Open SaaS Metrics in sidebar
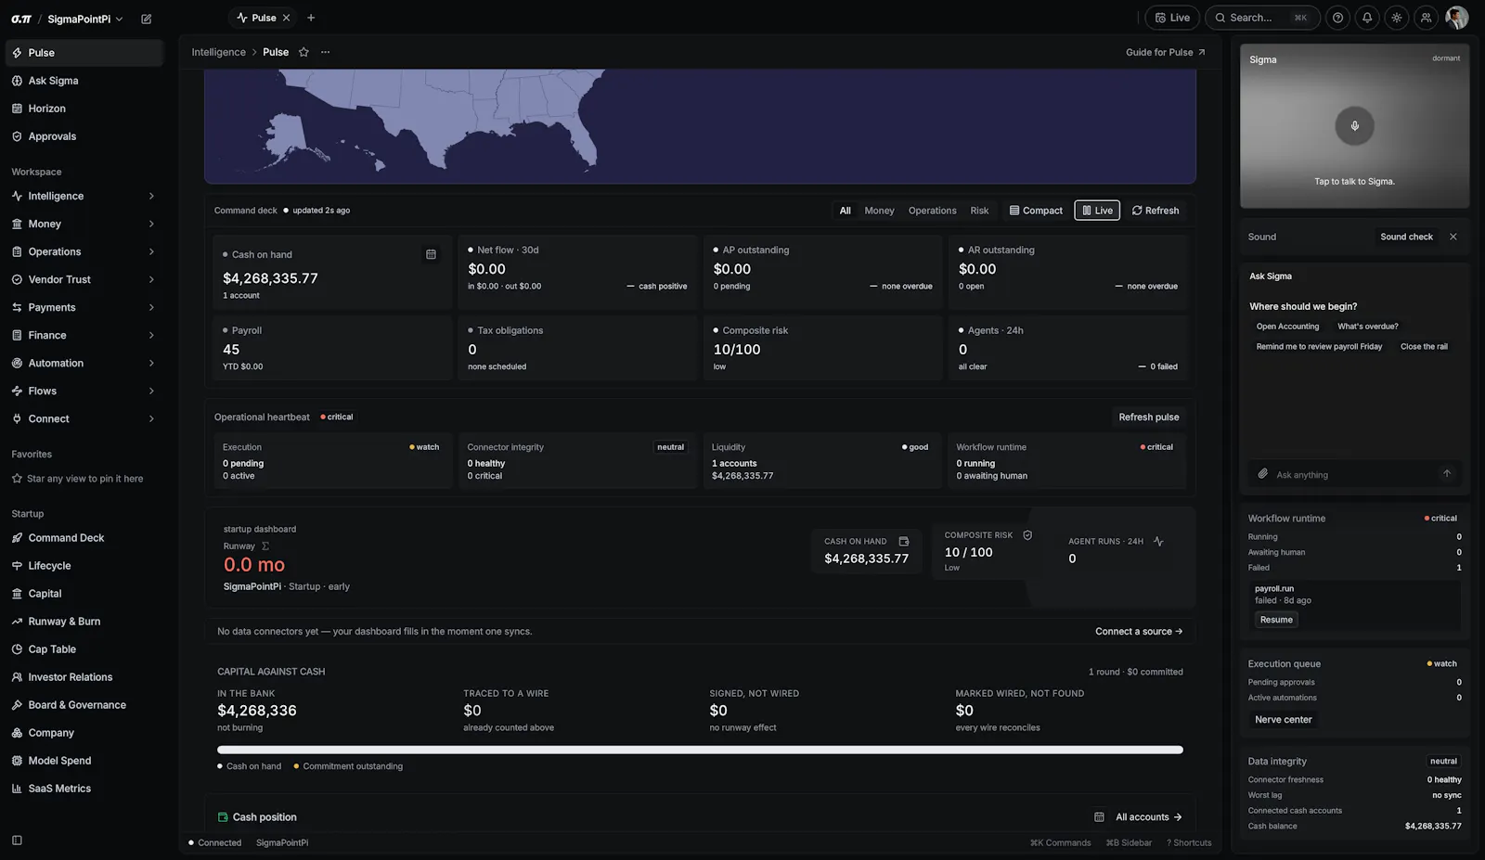Screen dimensions: 1485x860 tap(84, 789)
